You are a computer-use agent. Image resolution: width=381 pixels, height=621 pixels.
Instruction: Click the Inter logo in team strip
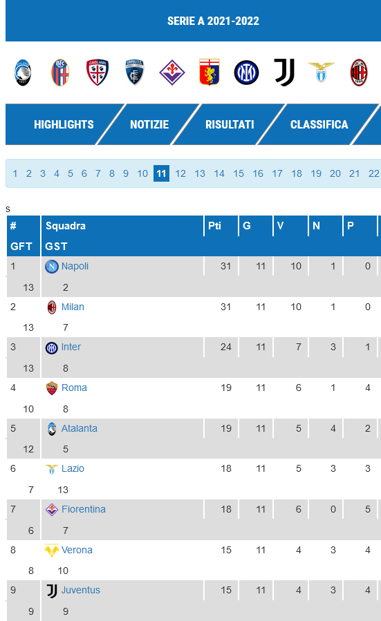pos(247,73)
